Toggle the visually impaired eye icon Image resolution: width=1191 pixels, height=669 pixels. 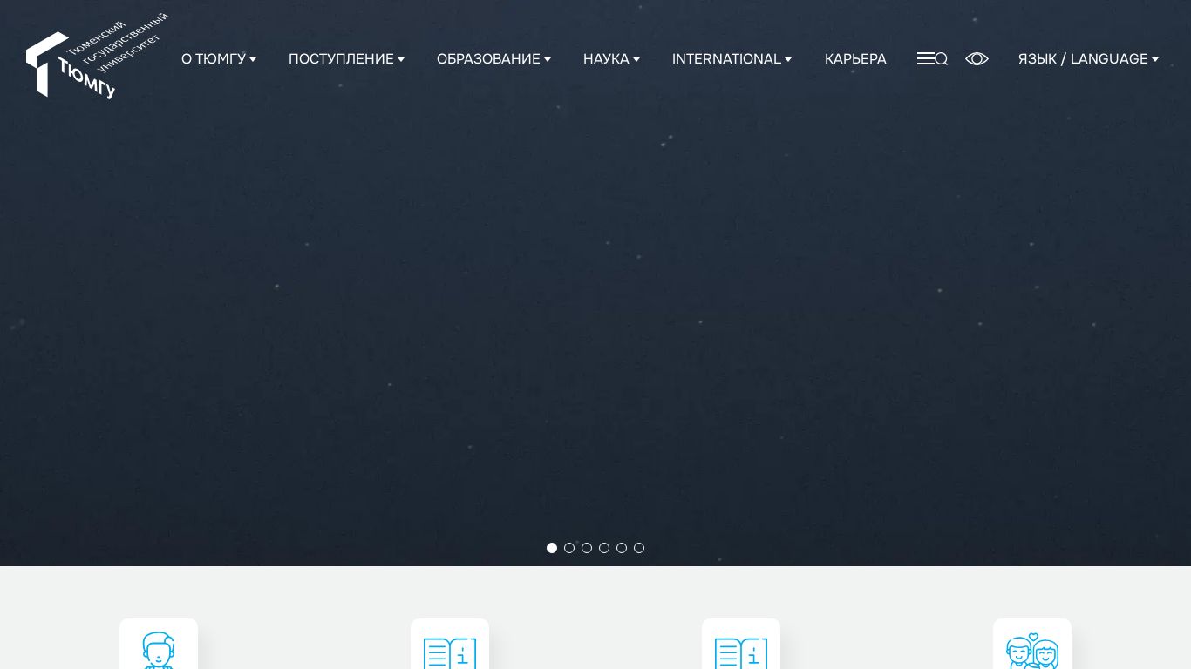[x=977, y=58]
